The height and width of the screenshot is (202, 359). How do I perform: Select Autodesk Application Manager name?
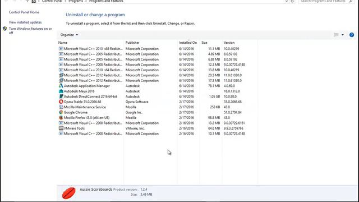click(x=87, y=86)
